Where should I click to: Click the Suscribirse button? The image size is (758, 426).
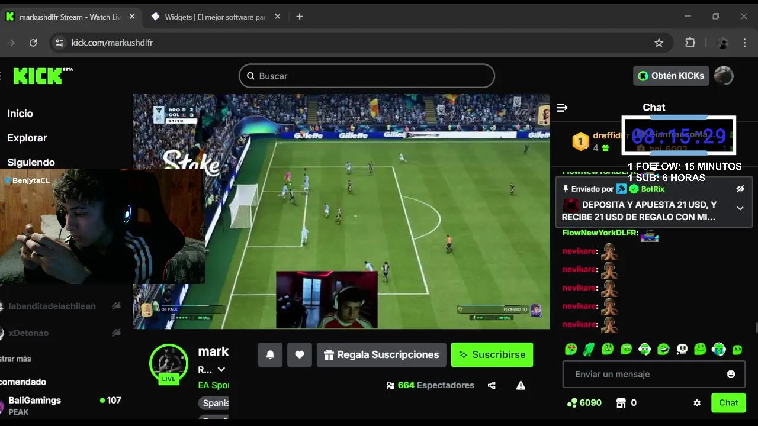coord(492,355)
